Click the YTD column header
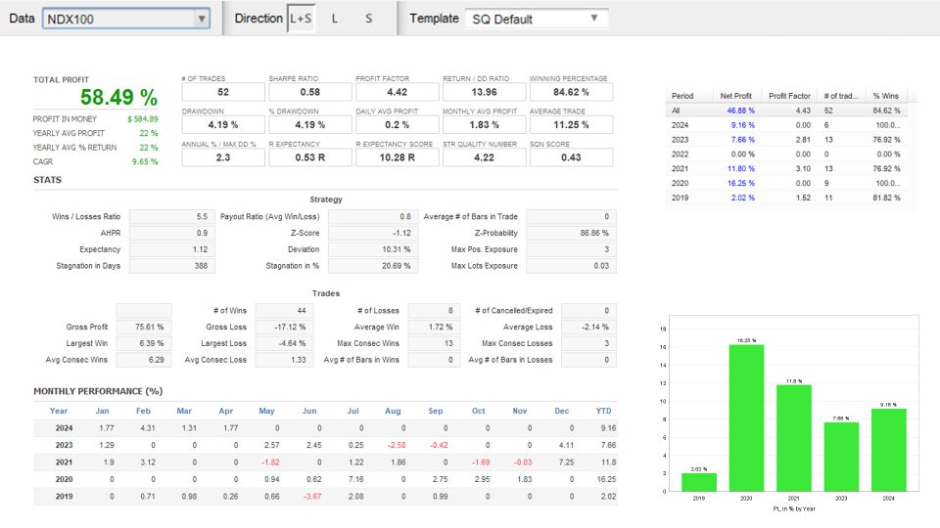The height and width of the screenshot is (528, 940). (604, 411)
